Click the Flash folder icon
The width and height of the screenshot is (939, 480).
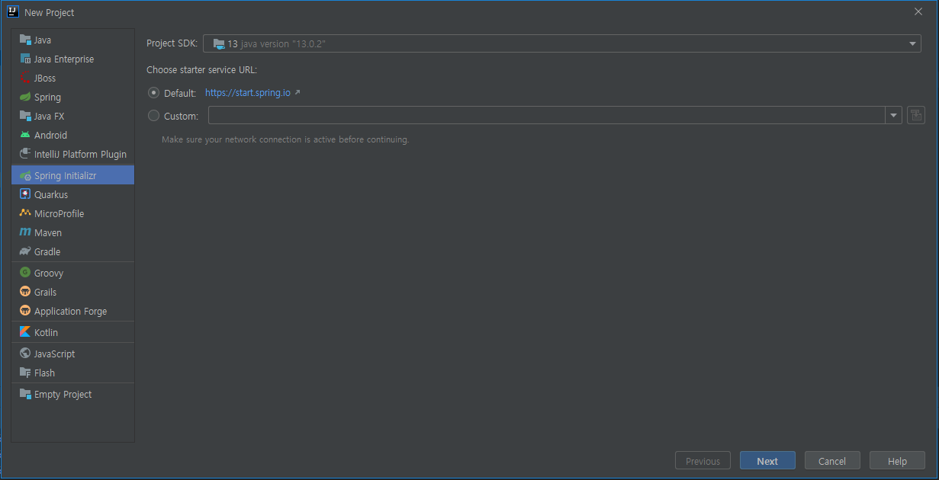coord(25,373)
